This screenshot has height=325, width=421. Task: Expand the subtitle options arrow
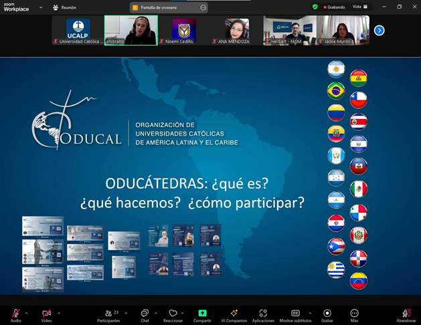(310, 313)
